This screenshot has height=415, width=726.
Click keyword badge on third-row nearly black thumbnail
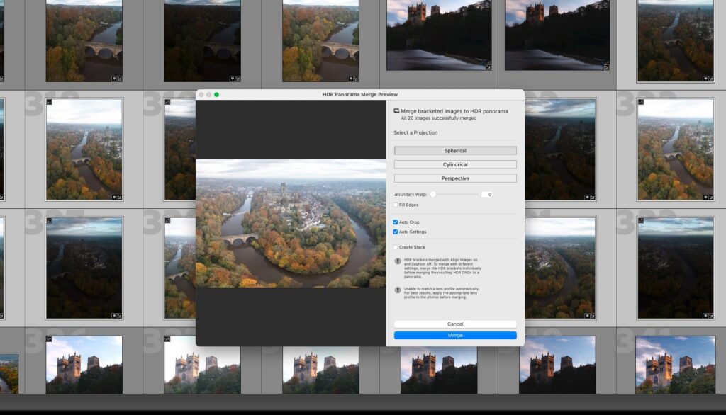click(705, 316)
